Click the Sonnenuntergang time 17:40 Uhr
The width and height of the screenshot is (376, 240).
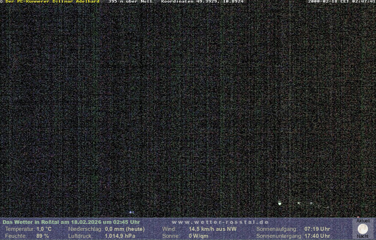pyautogui.click(x=317, y=236)
